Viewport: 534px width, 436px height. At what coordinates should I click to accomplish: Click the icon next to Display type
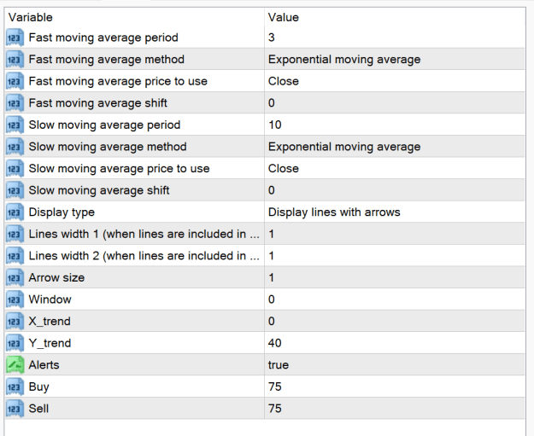[15, 212]
